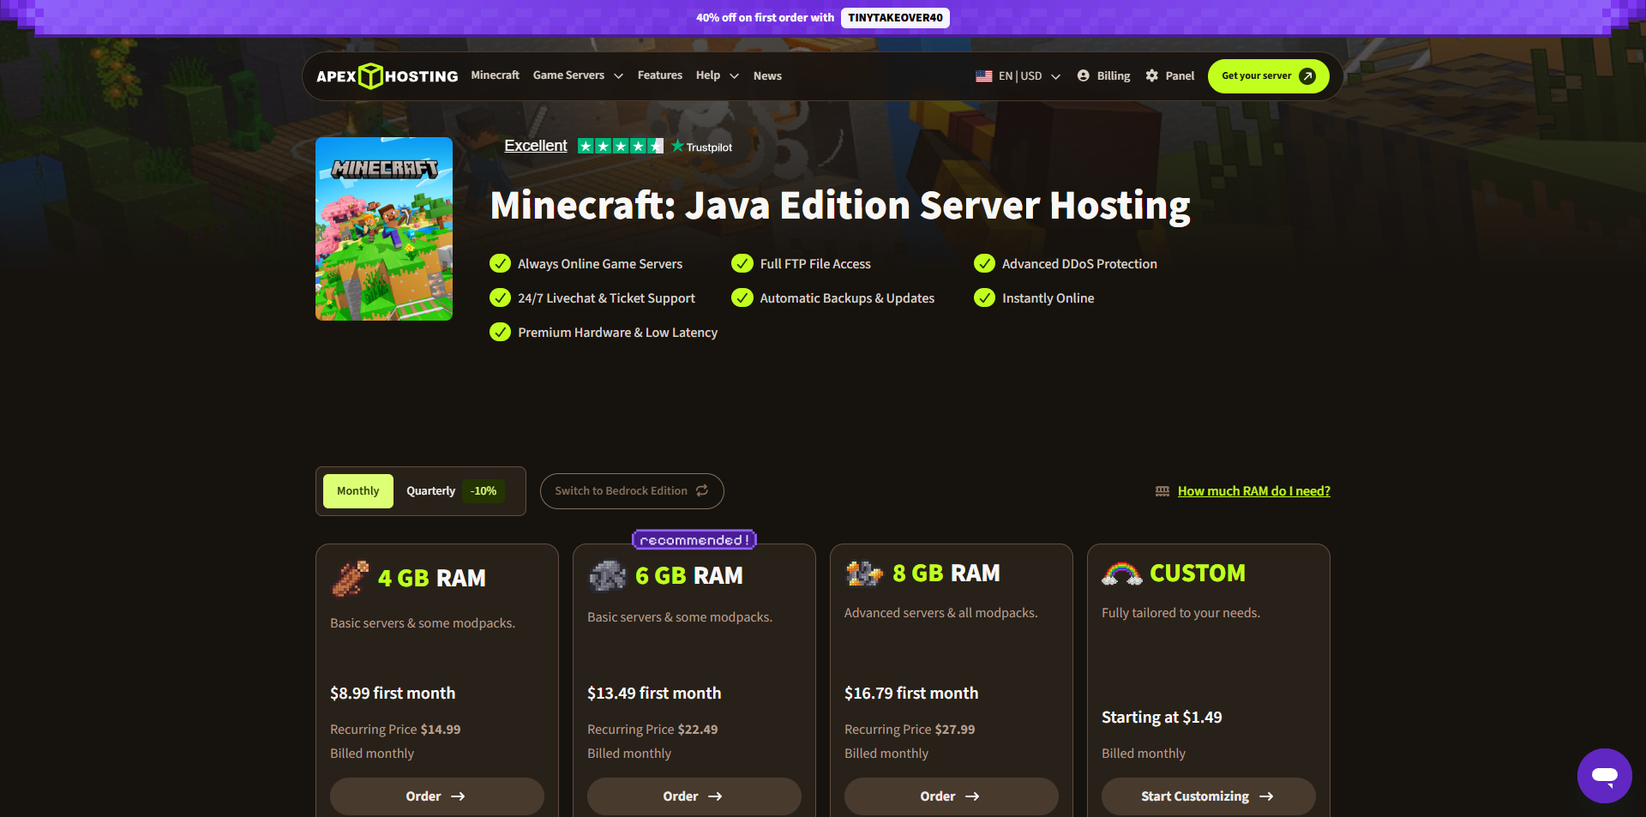Click the 4 GB RAM heading

432,579
